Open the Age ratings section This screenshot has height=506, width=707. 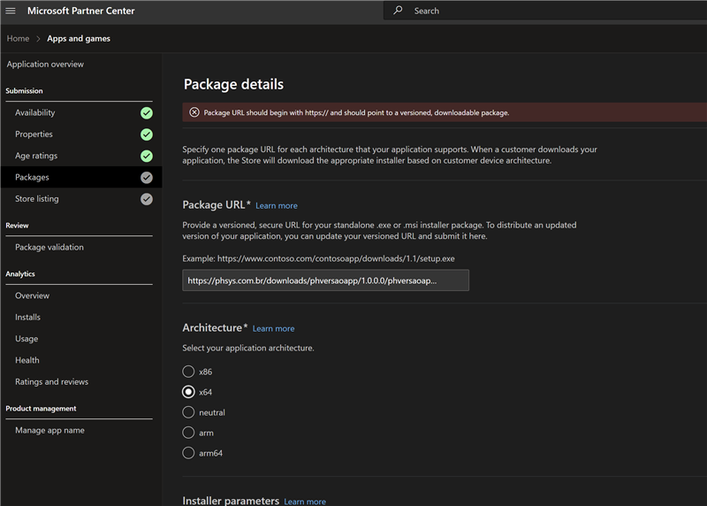[x=36, y=156]
